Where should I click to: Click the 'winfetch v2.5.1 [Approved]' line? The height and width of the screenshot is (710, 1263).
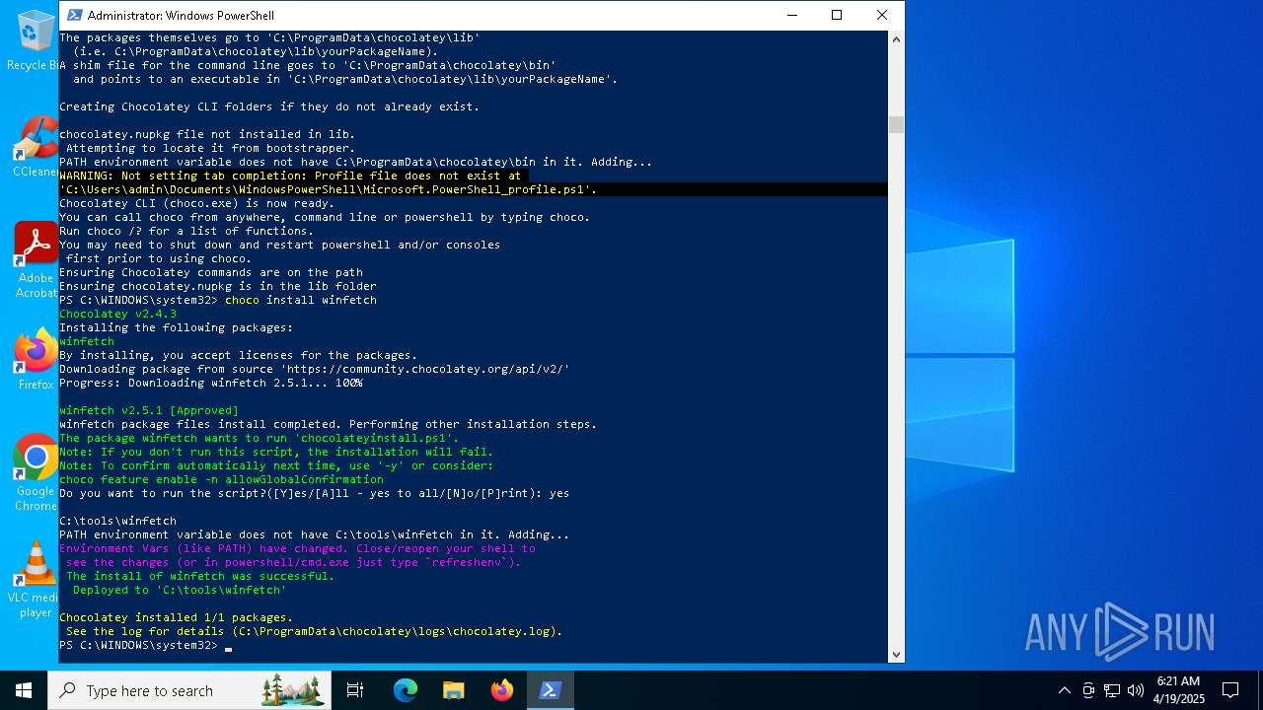149,410
